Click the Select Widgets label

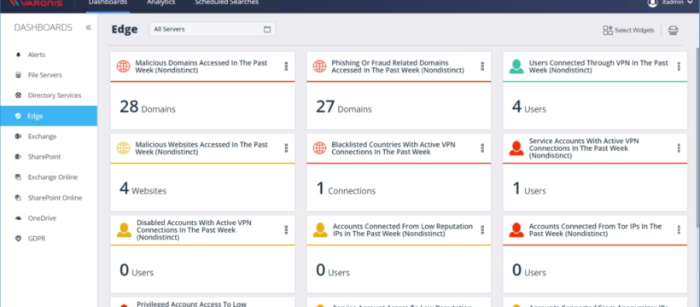[x=634, y=31]
